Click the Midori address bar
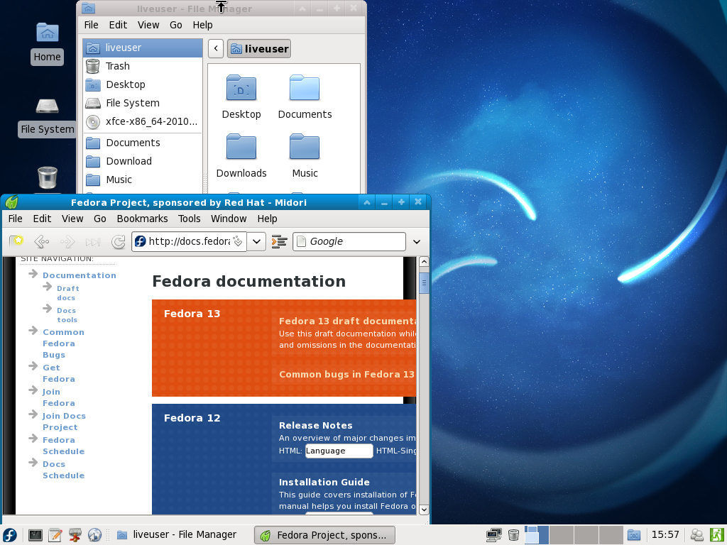The image size is (727, 545). tap(189, 241)
